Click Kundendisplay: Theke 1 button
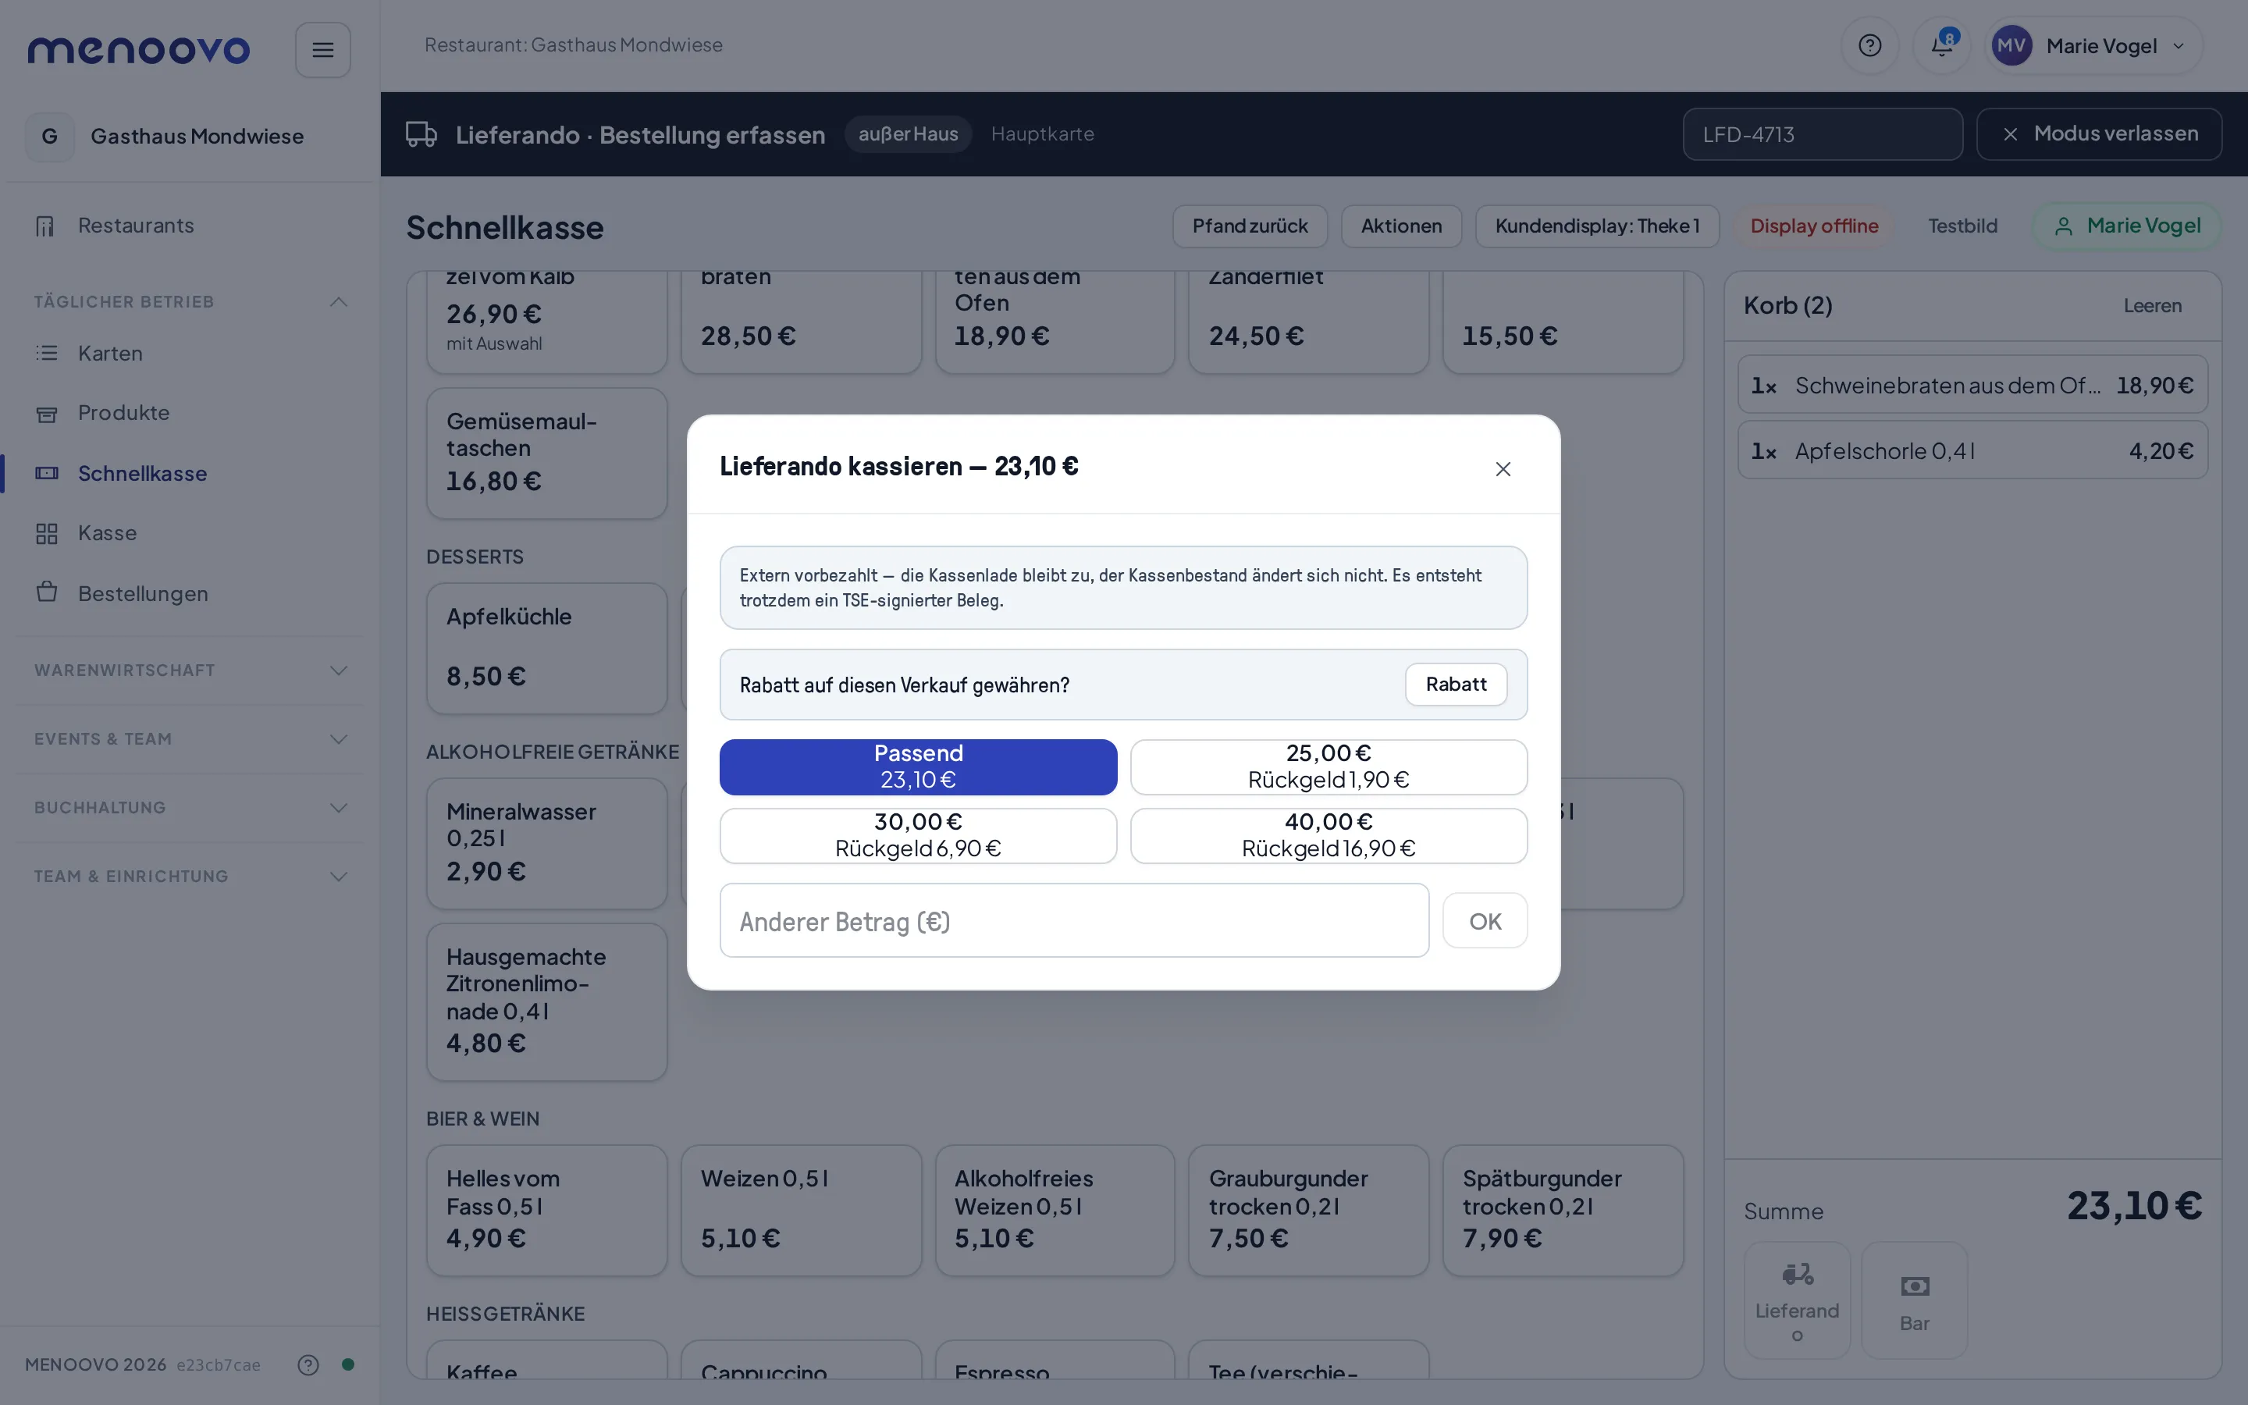Screen dimensions: 2248x1405 point(1597,226)
